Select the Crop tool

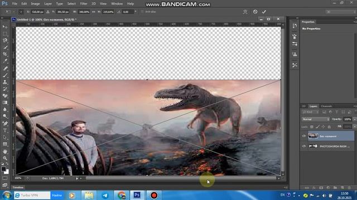click(x=5, y=54)
